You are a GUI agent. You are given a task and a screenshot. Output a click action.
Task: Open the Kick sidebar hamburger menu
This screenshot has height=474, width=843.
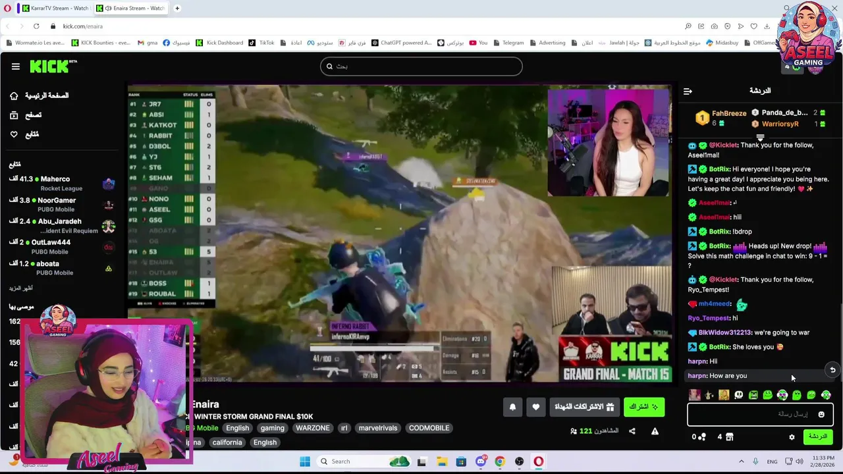click(x=15, y=66)
